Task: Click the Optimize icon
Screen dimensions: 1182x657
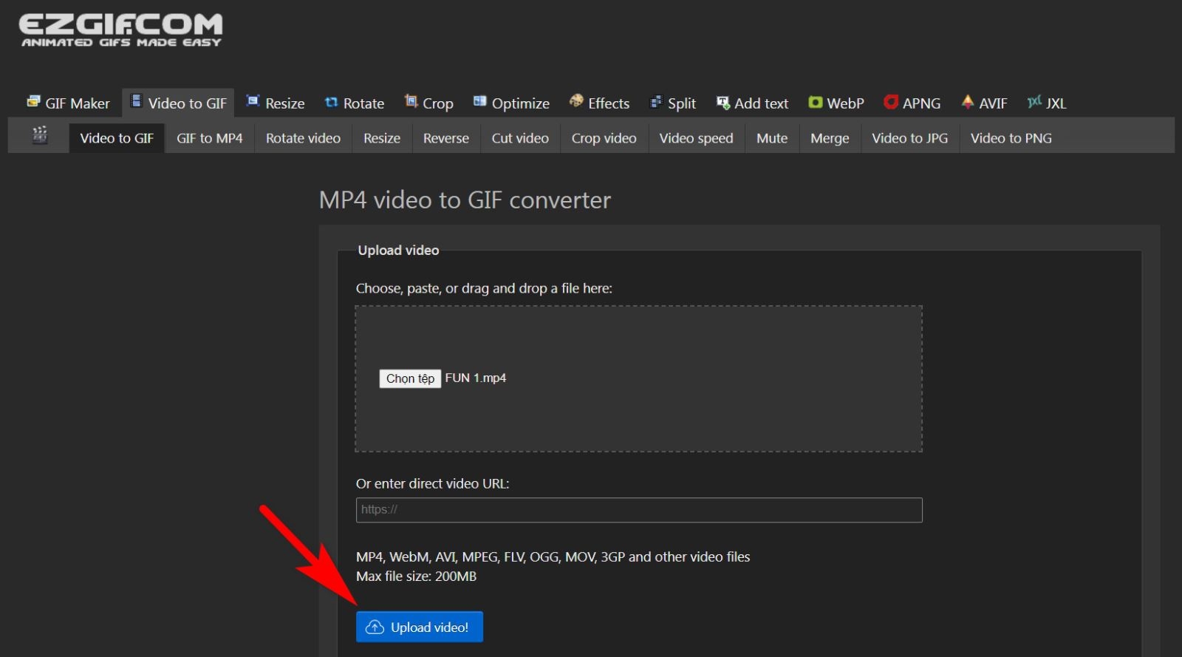Action: pos(480,102)
